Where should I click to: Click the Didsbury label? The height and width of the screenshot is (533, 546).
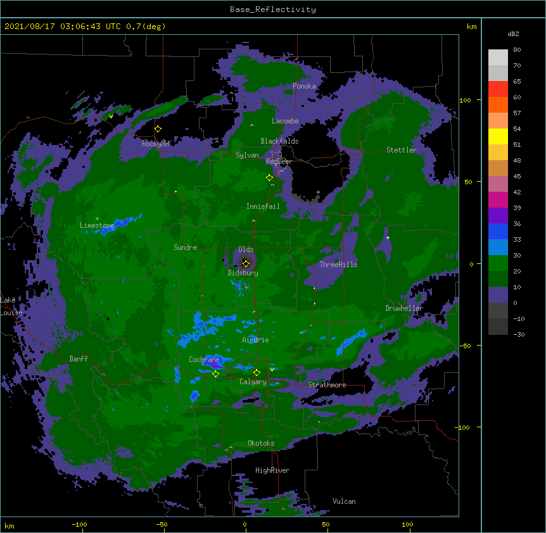pyautogui.click(x=243, y=273)
